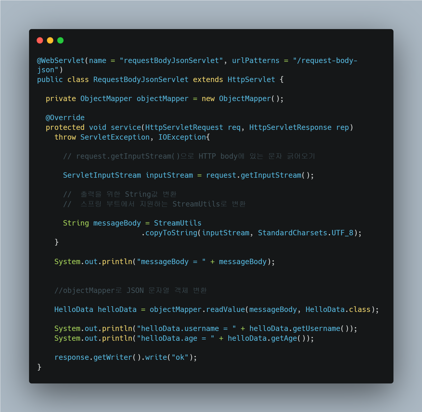Click the "requestBodyJsonServlet" string literal
The height and width of the screenshot is (412, 422).
coord(171,60)
